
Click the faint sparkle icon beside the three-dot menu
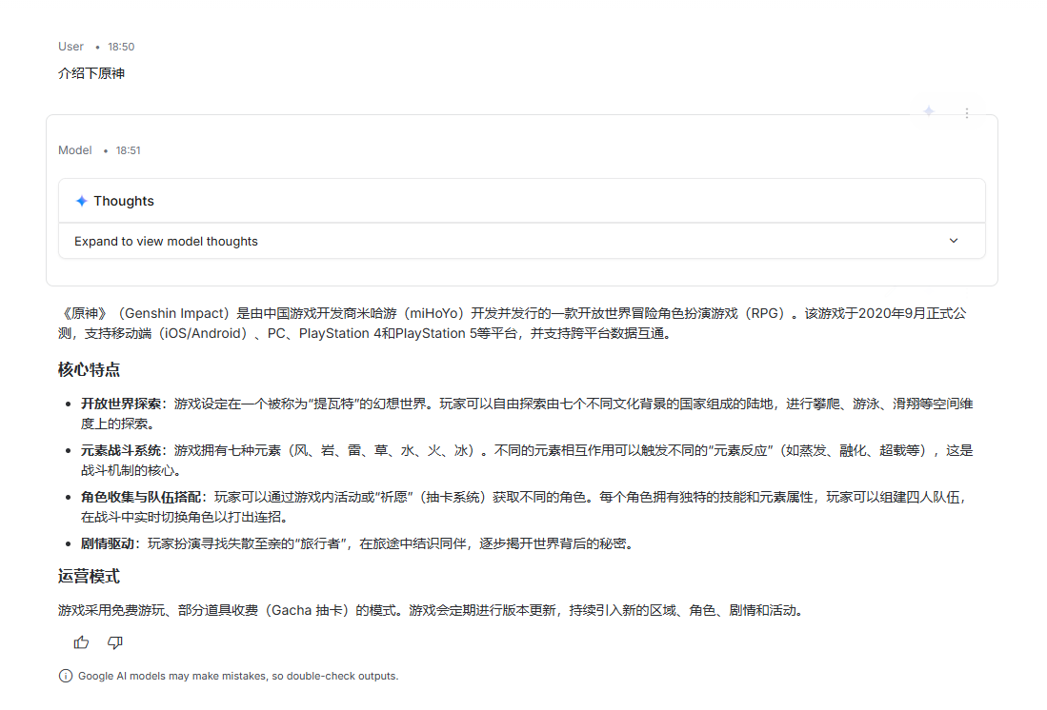pyautogui.click(x=929, y=111)
